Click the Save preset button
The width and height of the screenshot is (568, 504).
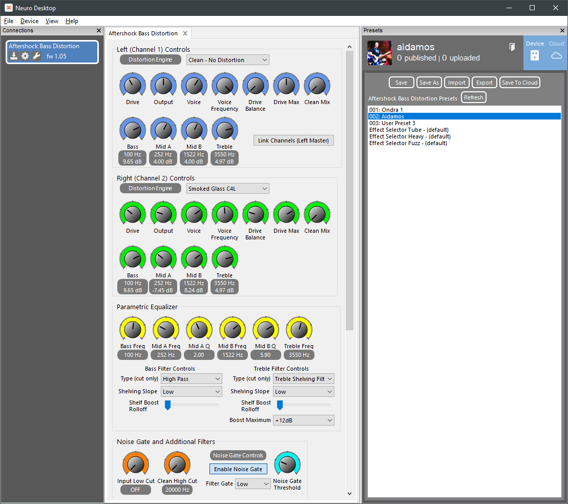(401, 83)
